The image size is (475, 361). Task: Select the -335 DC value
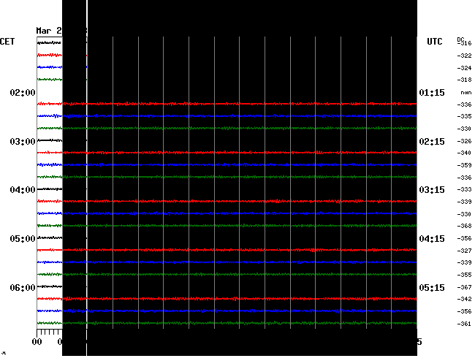[x=464, y=116]
